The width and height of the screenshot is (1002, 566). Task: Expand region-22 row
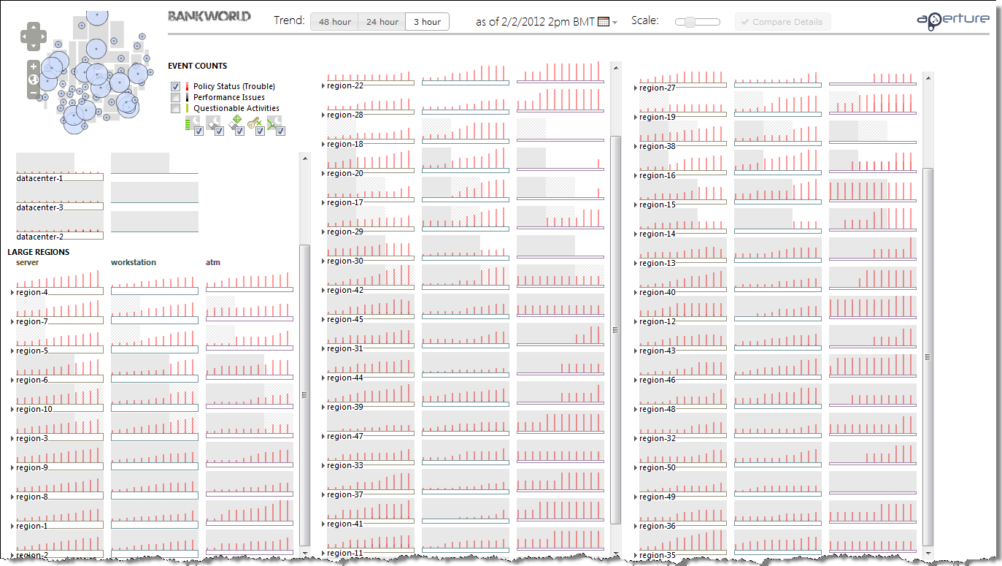click(324, 85)
